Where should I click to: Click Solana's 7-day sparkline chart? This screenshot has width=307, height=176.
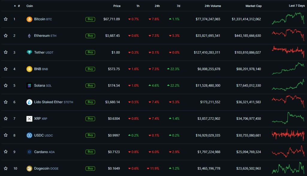coord(287,85)
